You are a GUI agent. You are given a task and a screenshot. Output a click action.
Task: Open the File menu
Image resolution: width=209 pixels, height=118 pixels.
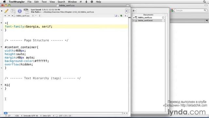pos(29,2)
